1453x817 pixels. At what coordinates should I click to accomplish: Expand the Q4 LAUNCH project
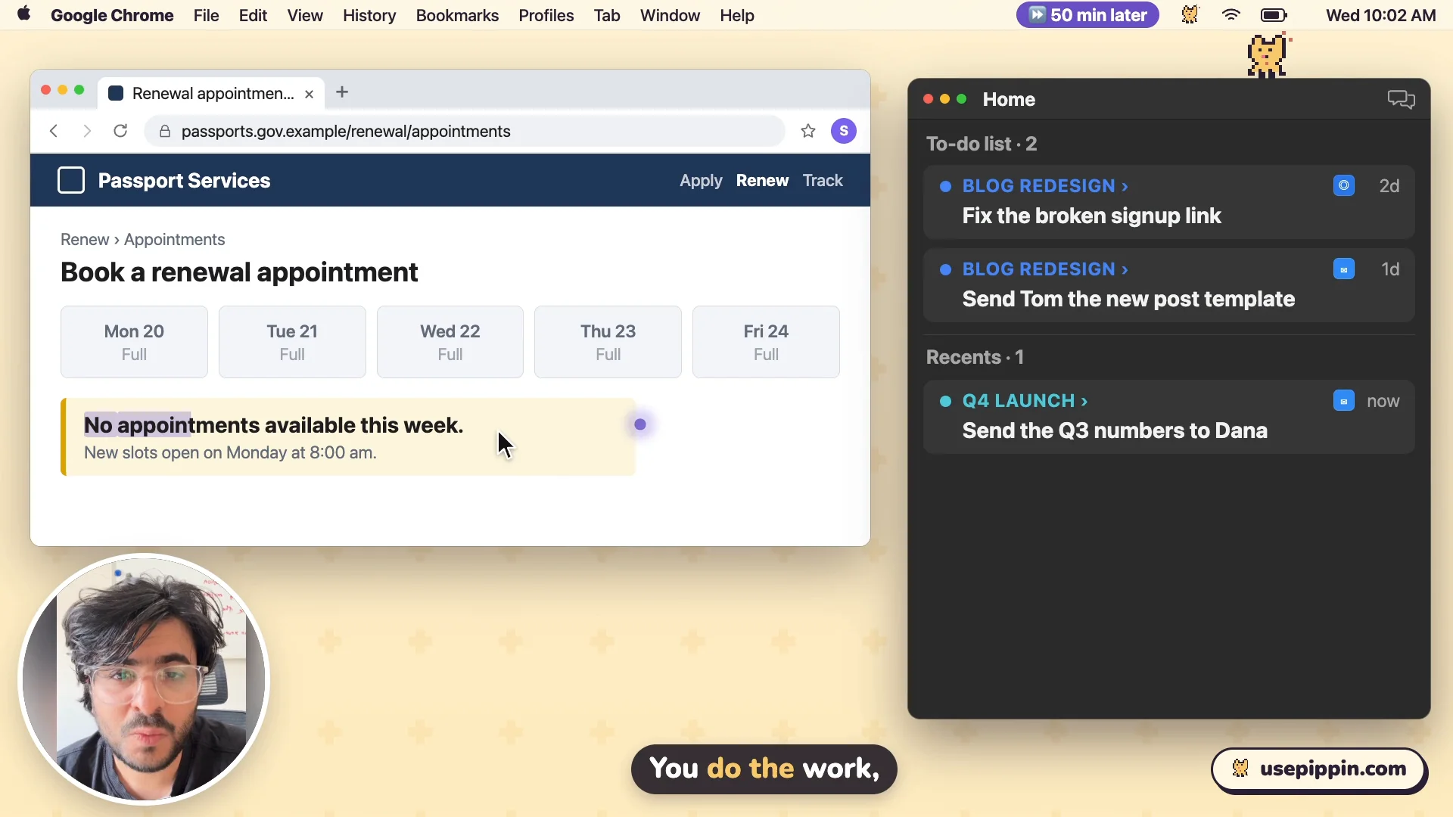coord(1025,401)
